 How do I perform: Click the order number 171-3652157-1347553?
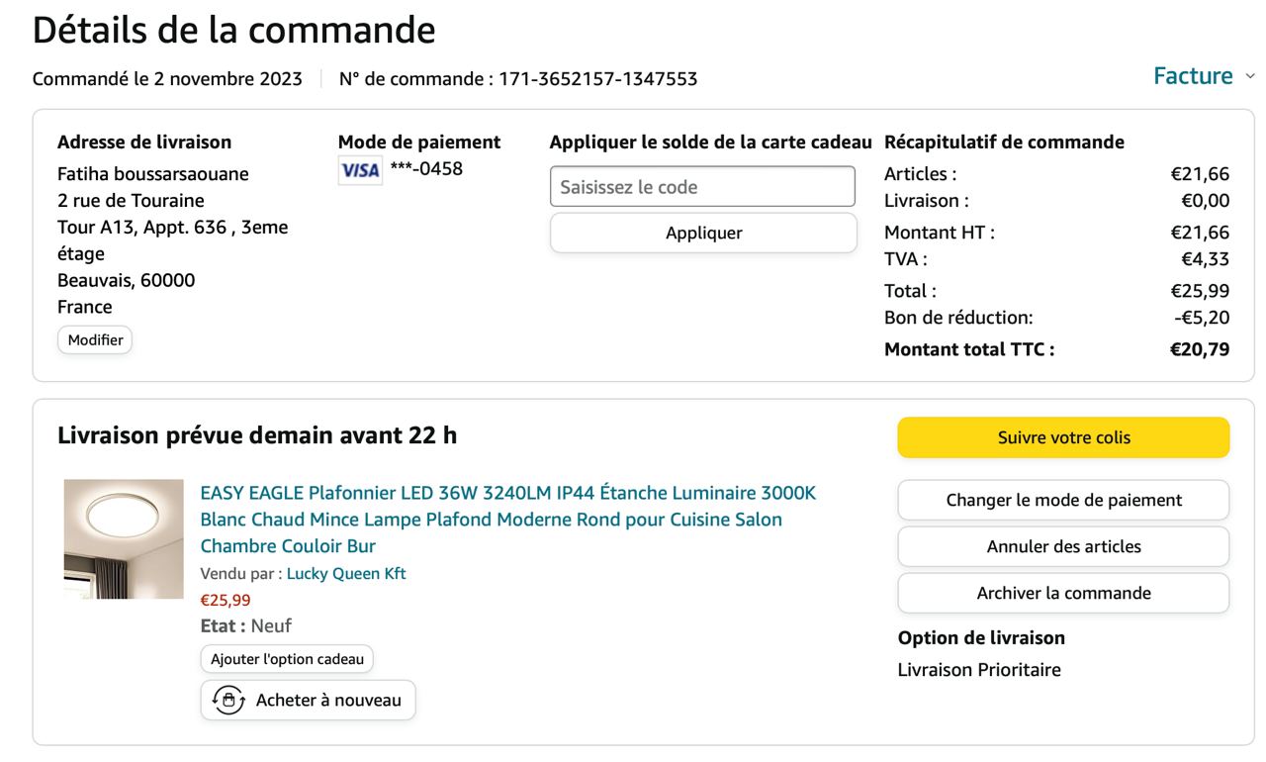click(x=597, y=79)
